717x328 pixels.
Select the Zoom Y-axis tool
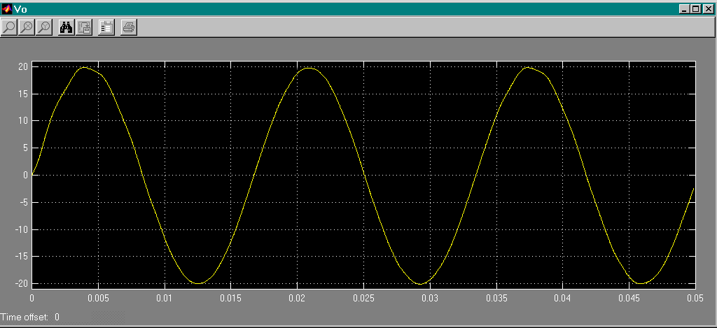pos(44,27)
